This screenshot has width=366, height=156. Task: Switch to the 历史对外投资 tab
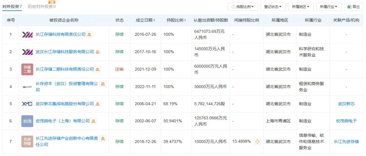(42, 6)
